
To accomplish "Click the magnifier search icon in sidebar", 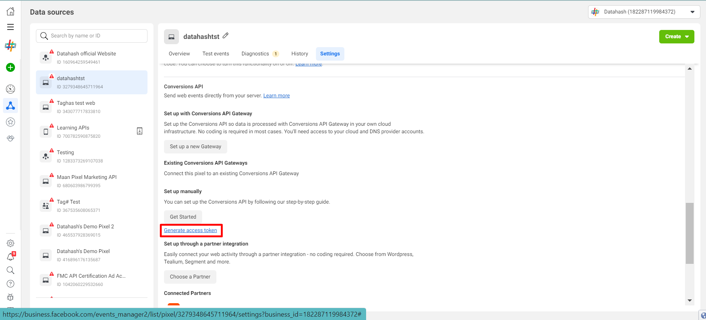I will [x=10, y=270].
